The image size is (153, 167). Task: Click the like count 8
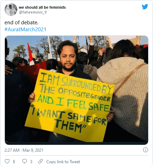[x=14, y=161]
